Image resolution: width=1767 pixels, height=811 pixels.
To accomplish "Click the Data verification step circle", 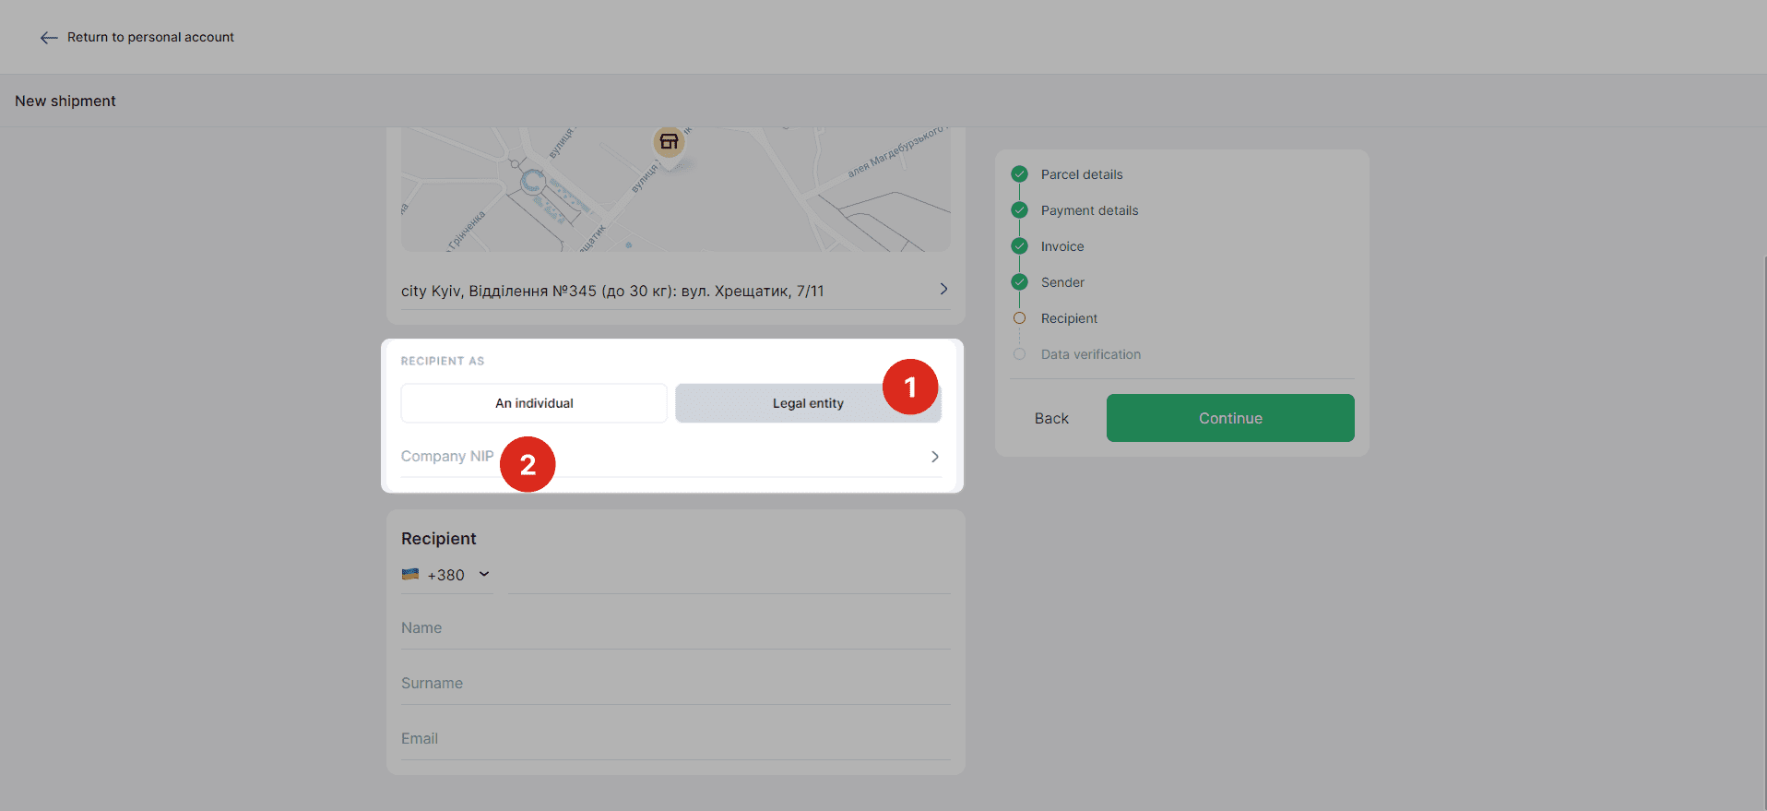I will (x=1019, y=354).
